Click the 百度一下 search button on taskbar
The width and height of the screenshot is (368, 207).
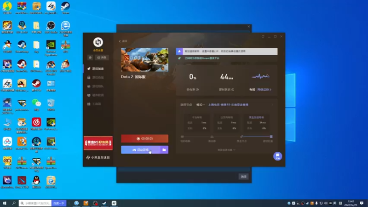click(x=59, y=203)
